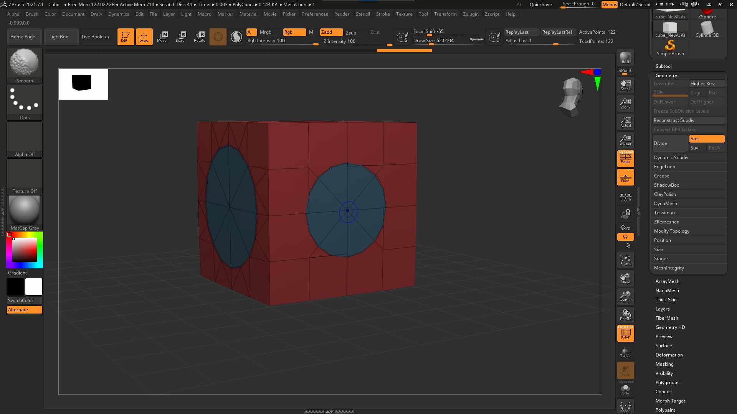
Task: Toggle the Floor grid
Action: [625, 177]
